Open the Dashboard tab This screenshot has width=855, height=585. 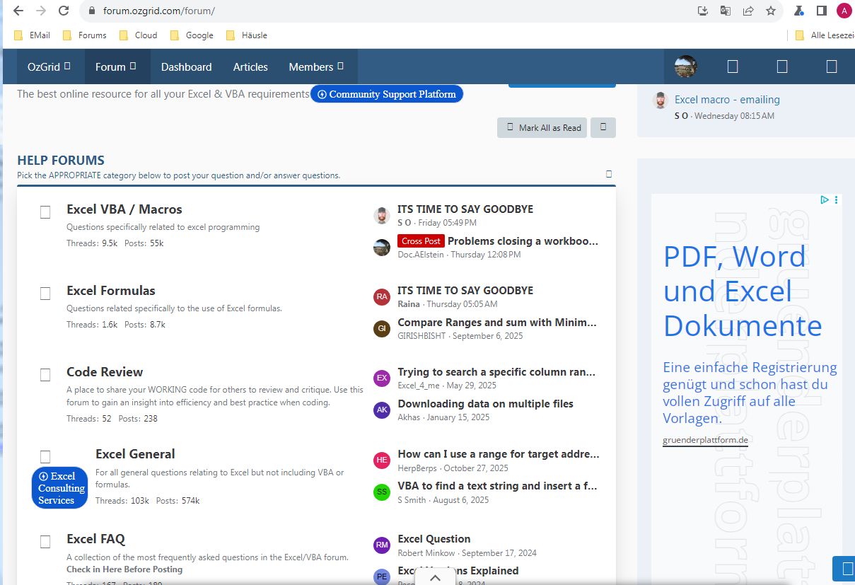[187, 66]
